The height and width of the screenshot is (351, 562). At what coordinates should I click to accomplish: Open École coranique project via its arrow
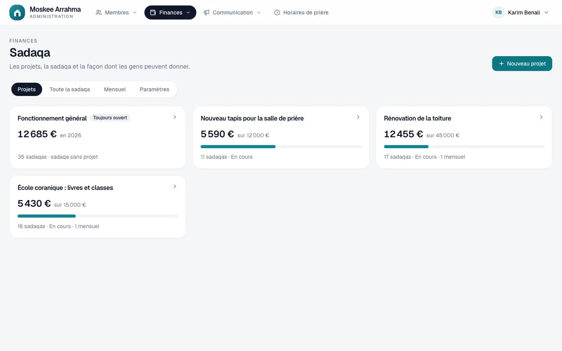point(175,186)
